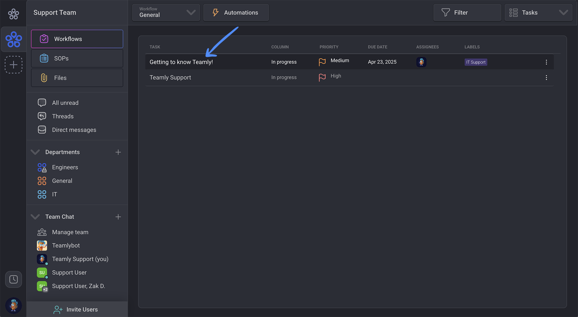
Task: Click the assignee avatar on first task
Action: click(421, 62)
